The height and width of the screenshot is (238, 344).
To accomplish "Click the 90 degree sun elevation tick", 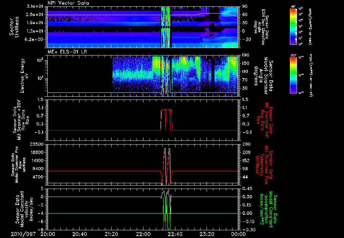I will pos(245,6).
